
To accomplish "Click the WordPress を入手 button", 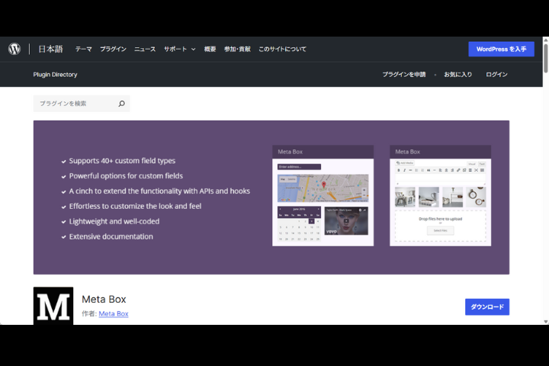I will click(x=502, y=49).
